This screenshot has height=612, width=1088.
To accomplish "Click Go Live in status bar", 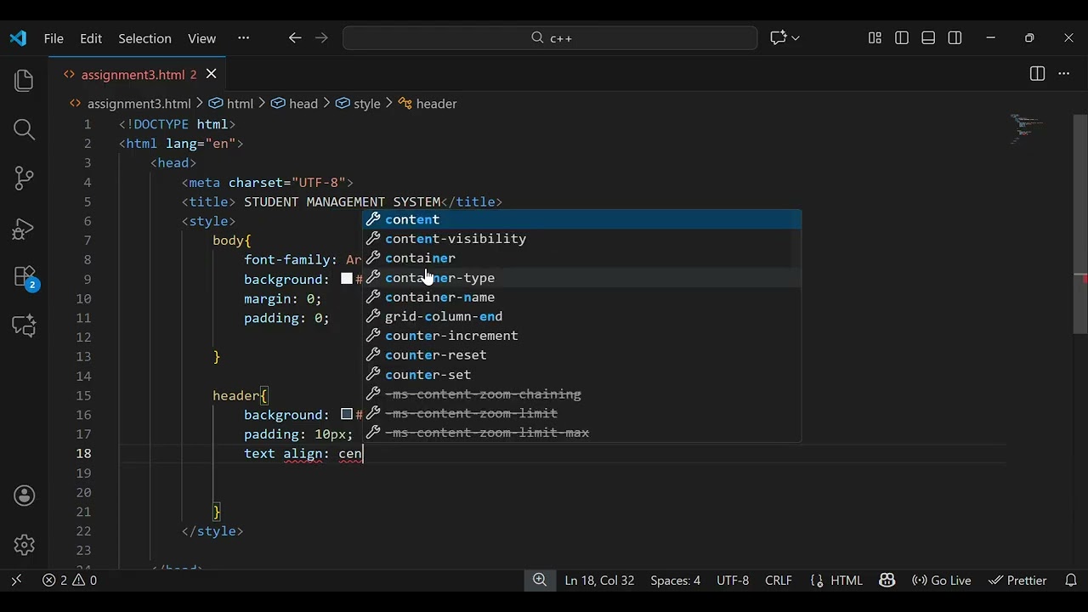I will click(941, 581).
